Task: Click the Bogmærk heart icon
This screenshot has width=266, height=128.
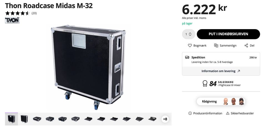Action: [190, 45]
